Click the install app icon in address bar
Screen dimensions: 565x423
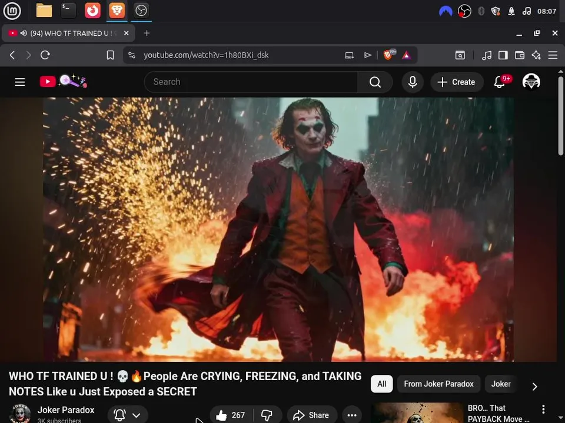point(349,55)
